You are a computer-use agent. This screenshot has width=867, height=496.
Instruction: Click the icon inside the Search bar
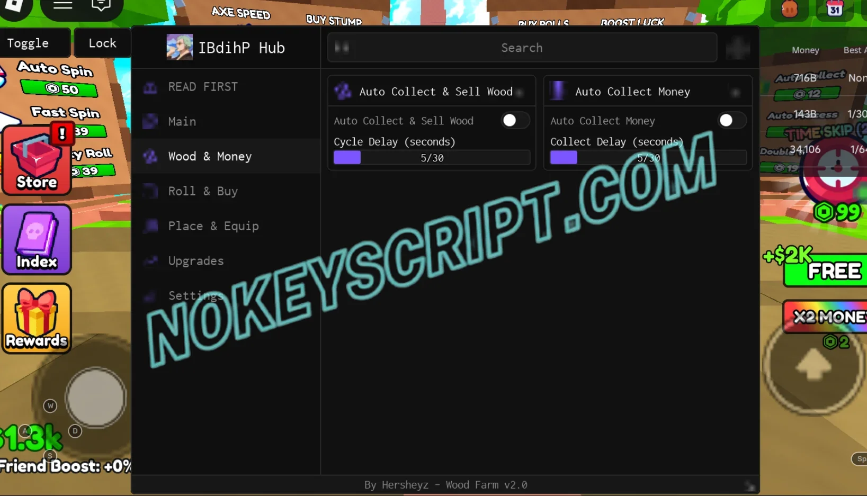[x=342, y=48]
